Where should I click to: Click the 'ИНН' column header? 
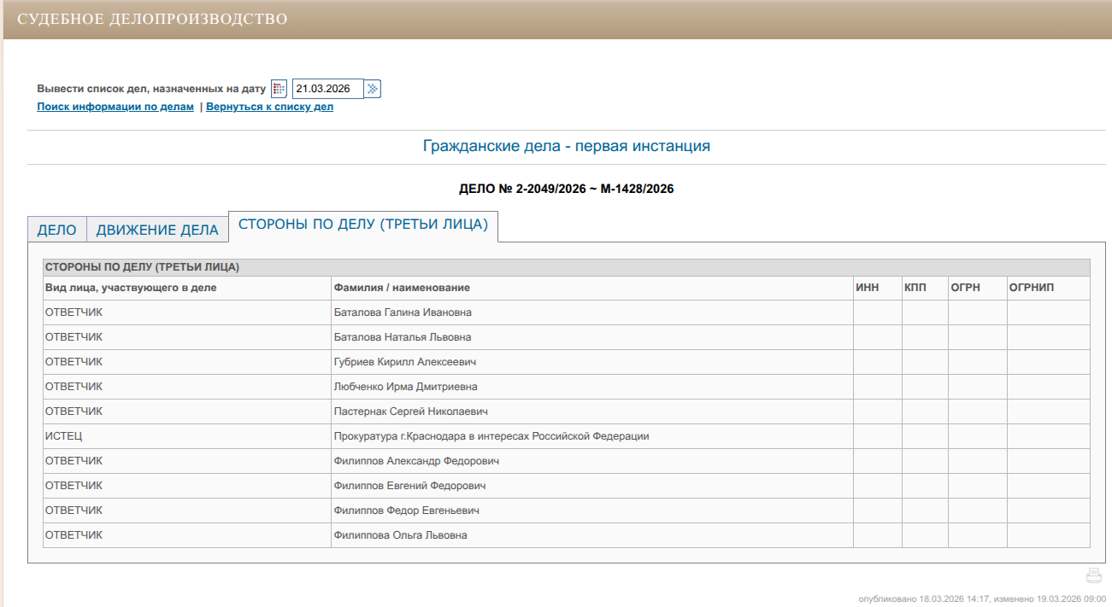867,288
